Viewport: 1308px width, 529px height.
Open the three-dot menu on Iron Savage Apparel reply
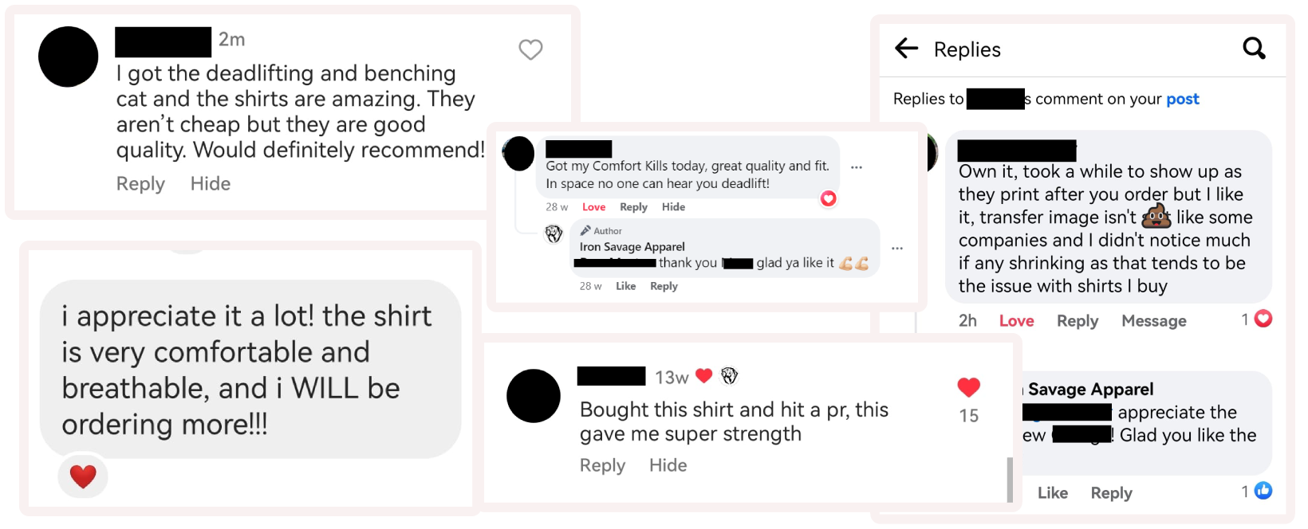tap(897, 249)
